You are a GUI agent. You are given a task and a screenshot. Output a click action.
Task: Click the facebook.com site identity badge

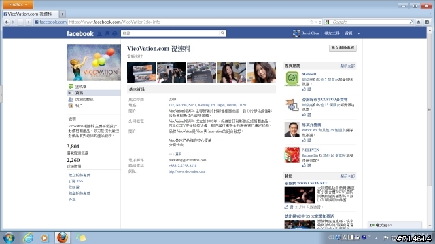[x=50, y=22]
